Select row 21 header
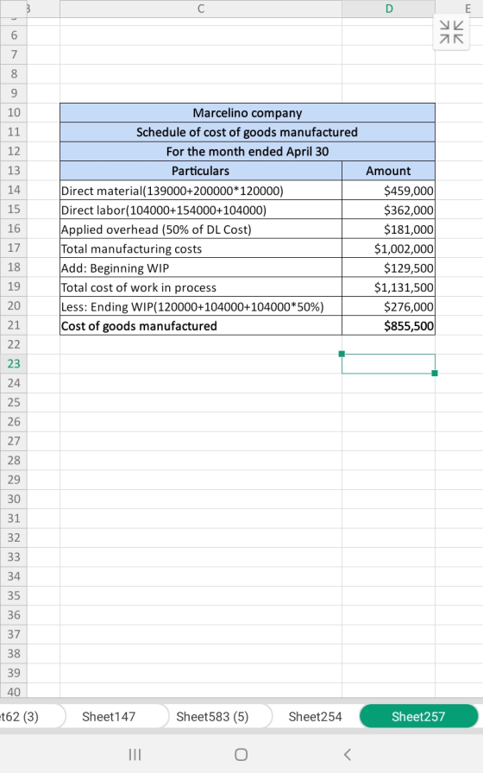Viewport: 483px width, 773px height. pyautogui.click(x=14, y=325)
